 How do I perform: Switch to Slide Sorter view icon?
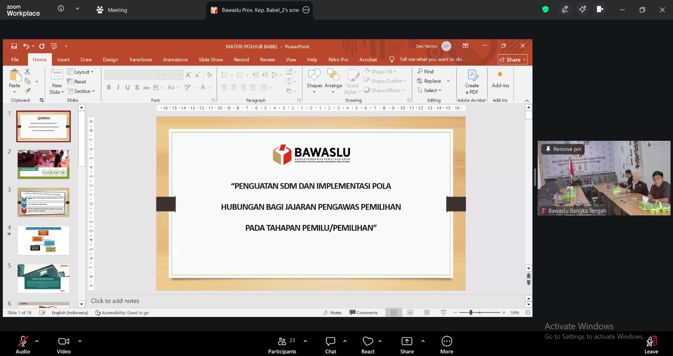[x=410, y=313]
